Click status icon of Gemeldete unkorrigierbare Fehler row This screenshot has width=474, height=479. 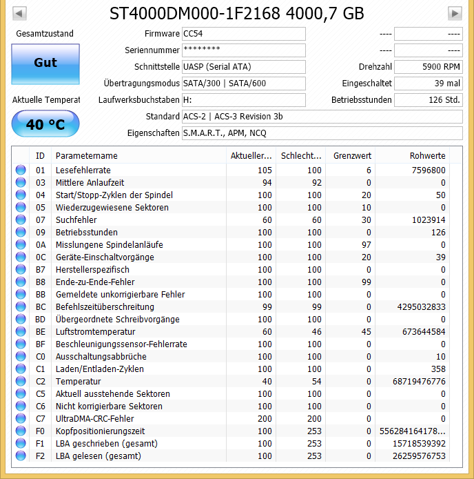pos(21,294)
